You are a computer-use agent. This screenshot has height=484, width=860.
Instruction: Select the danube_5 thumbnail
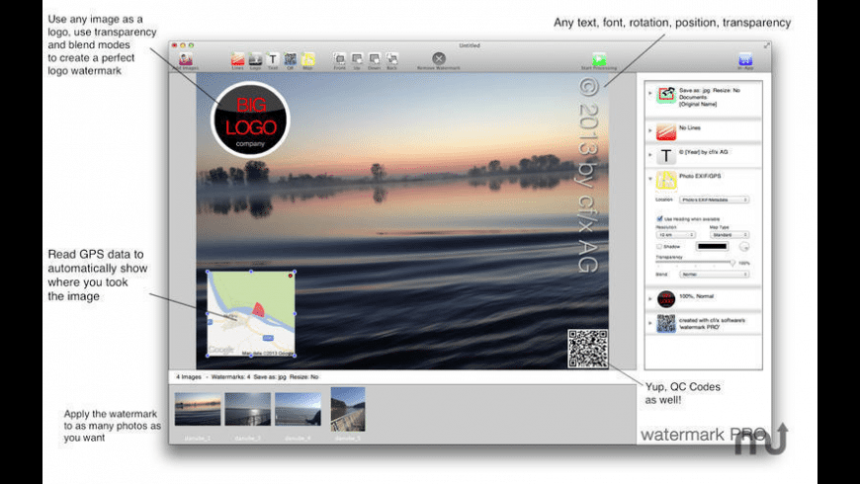[348, 408]
